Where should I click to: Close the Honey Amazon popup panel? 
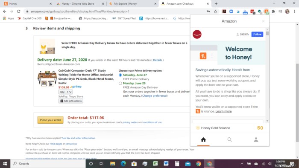[263, 21]
